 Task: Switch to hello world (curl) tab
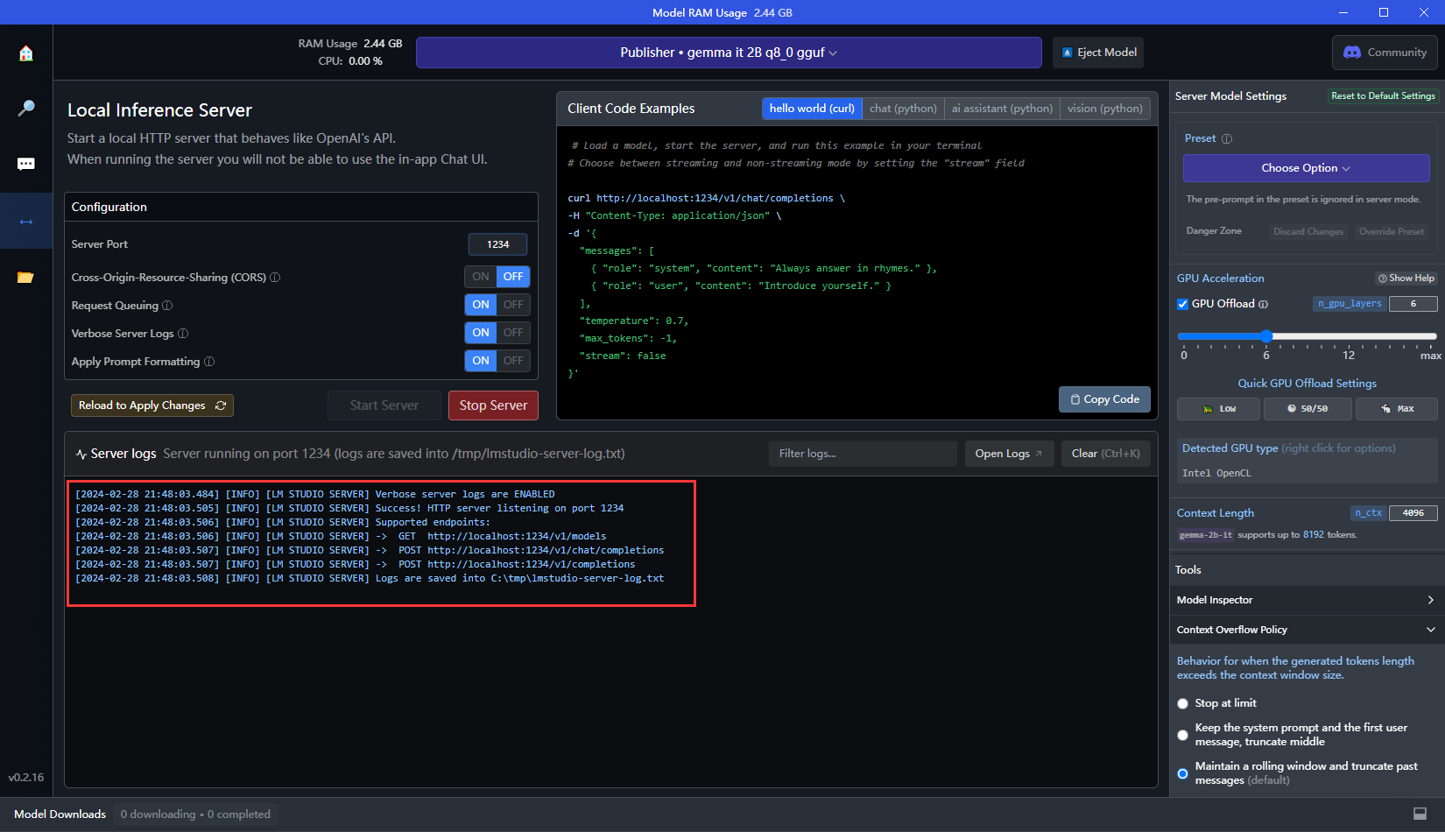(812, 109)
